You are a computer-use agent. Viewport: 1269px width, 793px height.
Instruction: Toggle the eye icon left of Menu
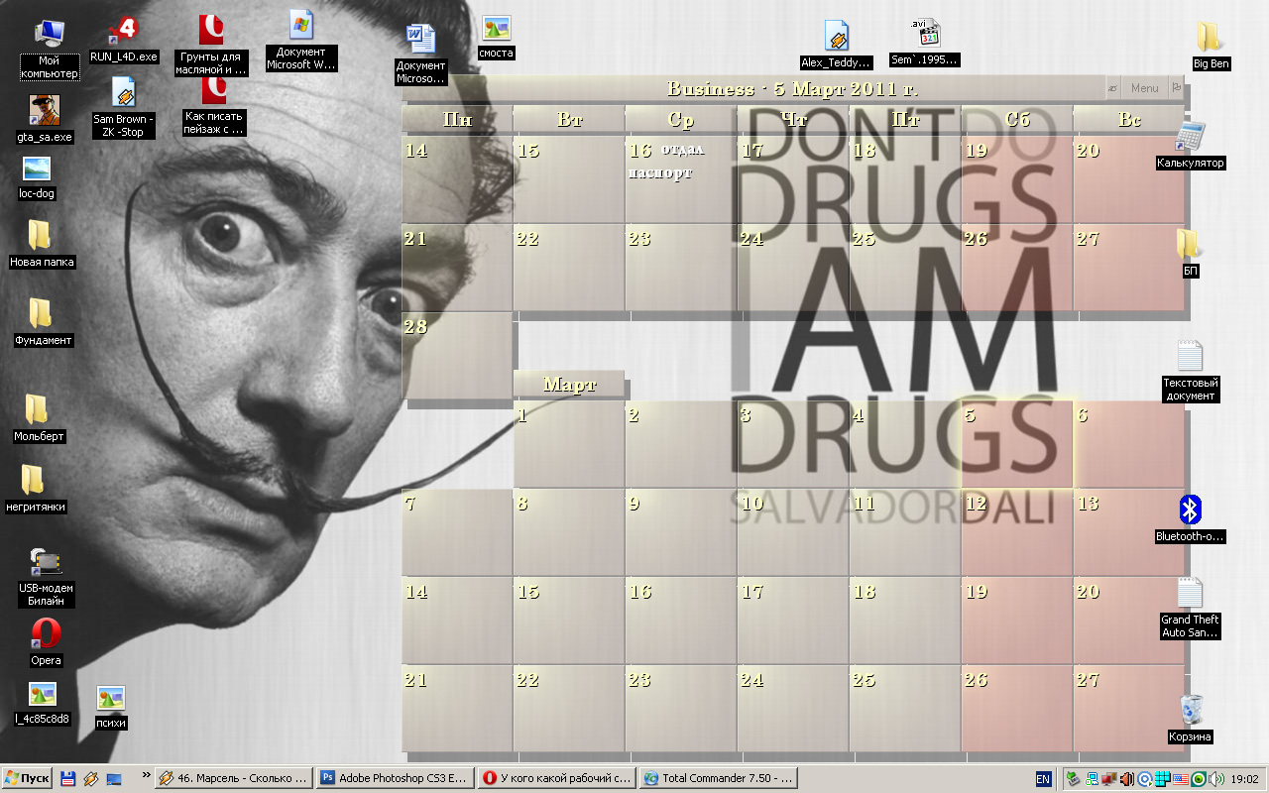[x=1113, y=88]
